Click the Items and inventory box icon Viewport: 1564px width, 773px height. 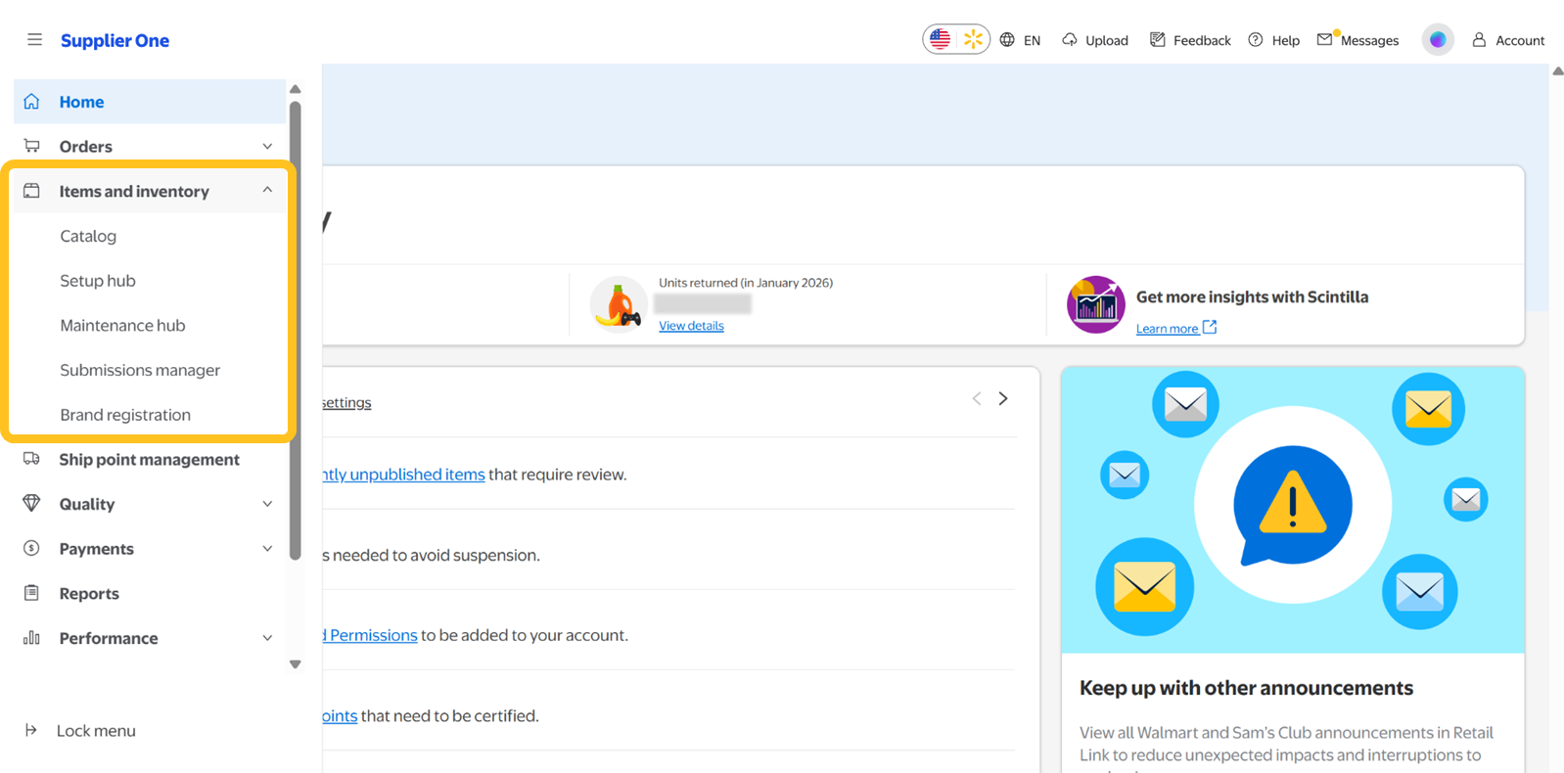tap(31, 191)
